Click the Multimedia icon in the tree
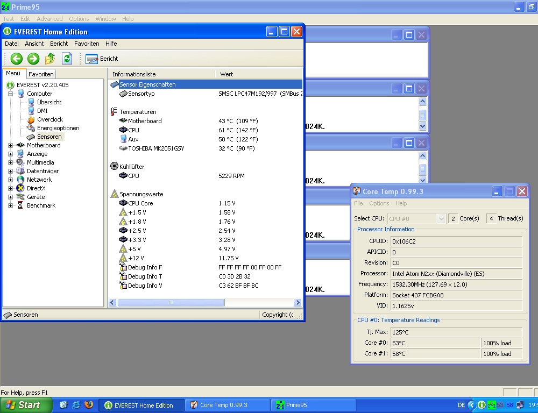This screenshot has height=413, width=538. tap(20, 162)
